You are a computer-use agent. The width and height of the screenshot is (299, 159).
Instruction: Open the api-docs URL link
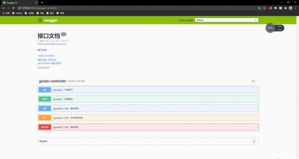(x=52, y=44)
